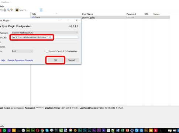Enable Custom OAuth 2.0 Credentials checkbox
Viewport: 179px width, 133px height.
[47, 51]
